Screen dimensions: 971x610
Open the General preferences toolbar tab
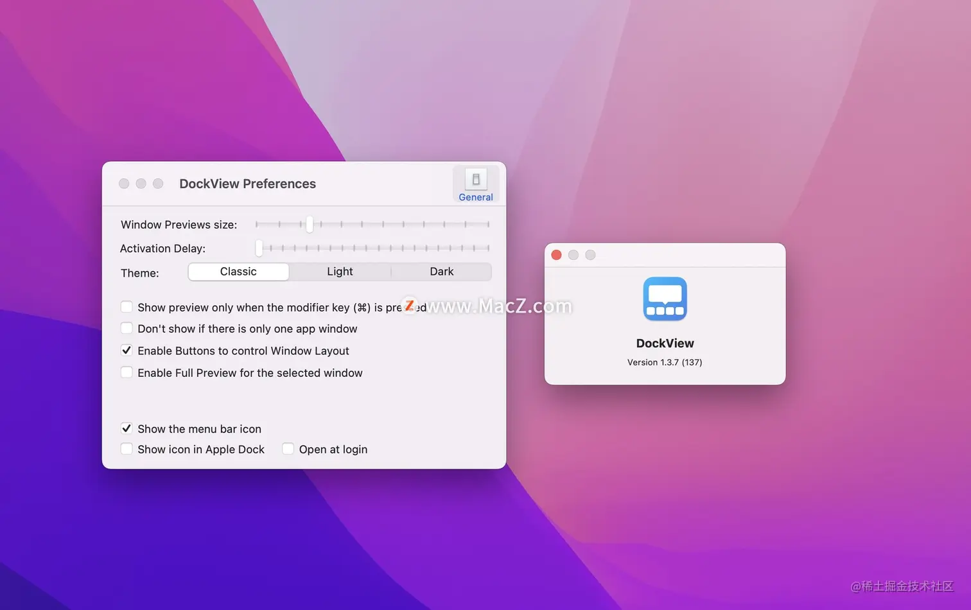click(x=476, y=184)
